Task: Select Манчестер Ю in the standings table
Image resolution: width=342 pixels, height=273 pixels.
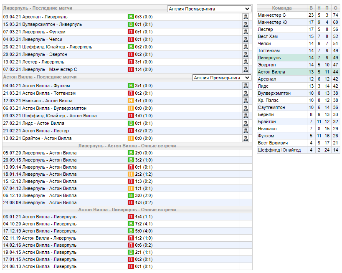Action: [272, 22]
